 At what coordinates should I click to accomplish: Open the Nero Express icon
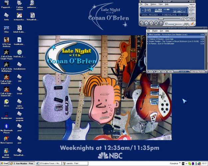[6, 140]
